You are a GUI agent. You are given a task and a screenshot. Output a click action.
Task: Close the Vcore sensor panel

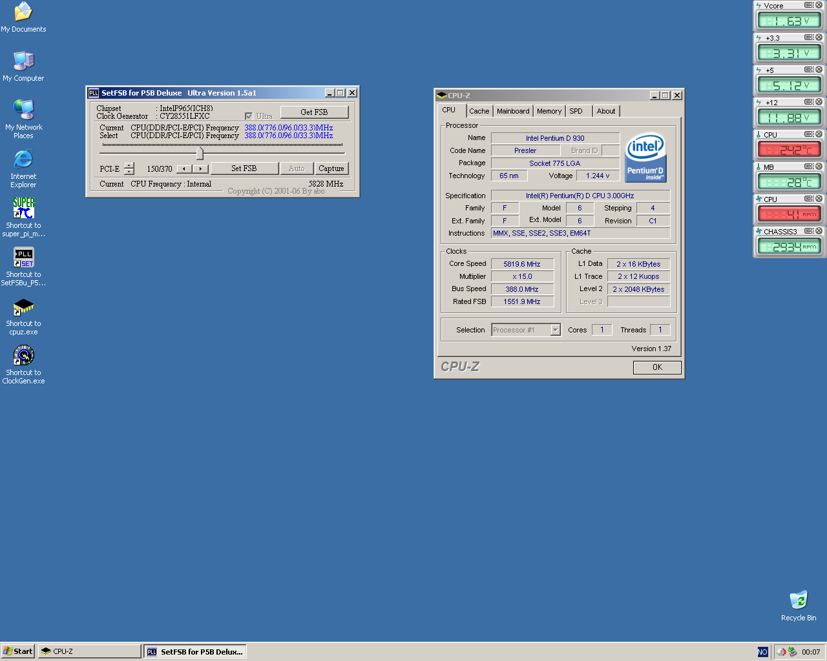(x=819, y=5)
